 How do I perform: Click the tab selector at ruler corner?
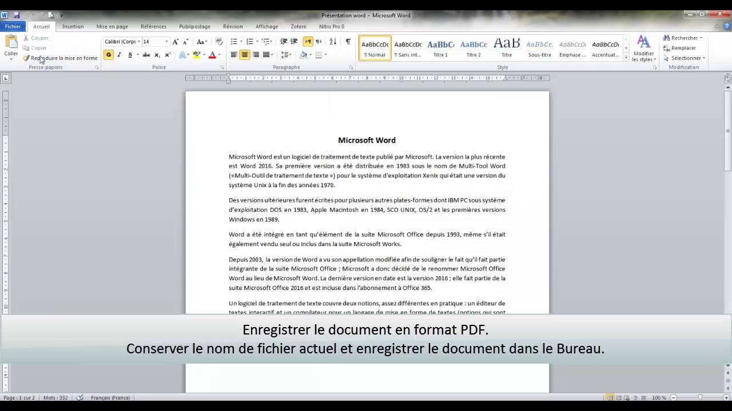click(6, 78)
